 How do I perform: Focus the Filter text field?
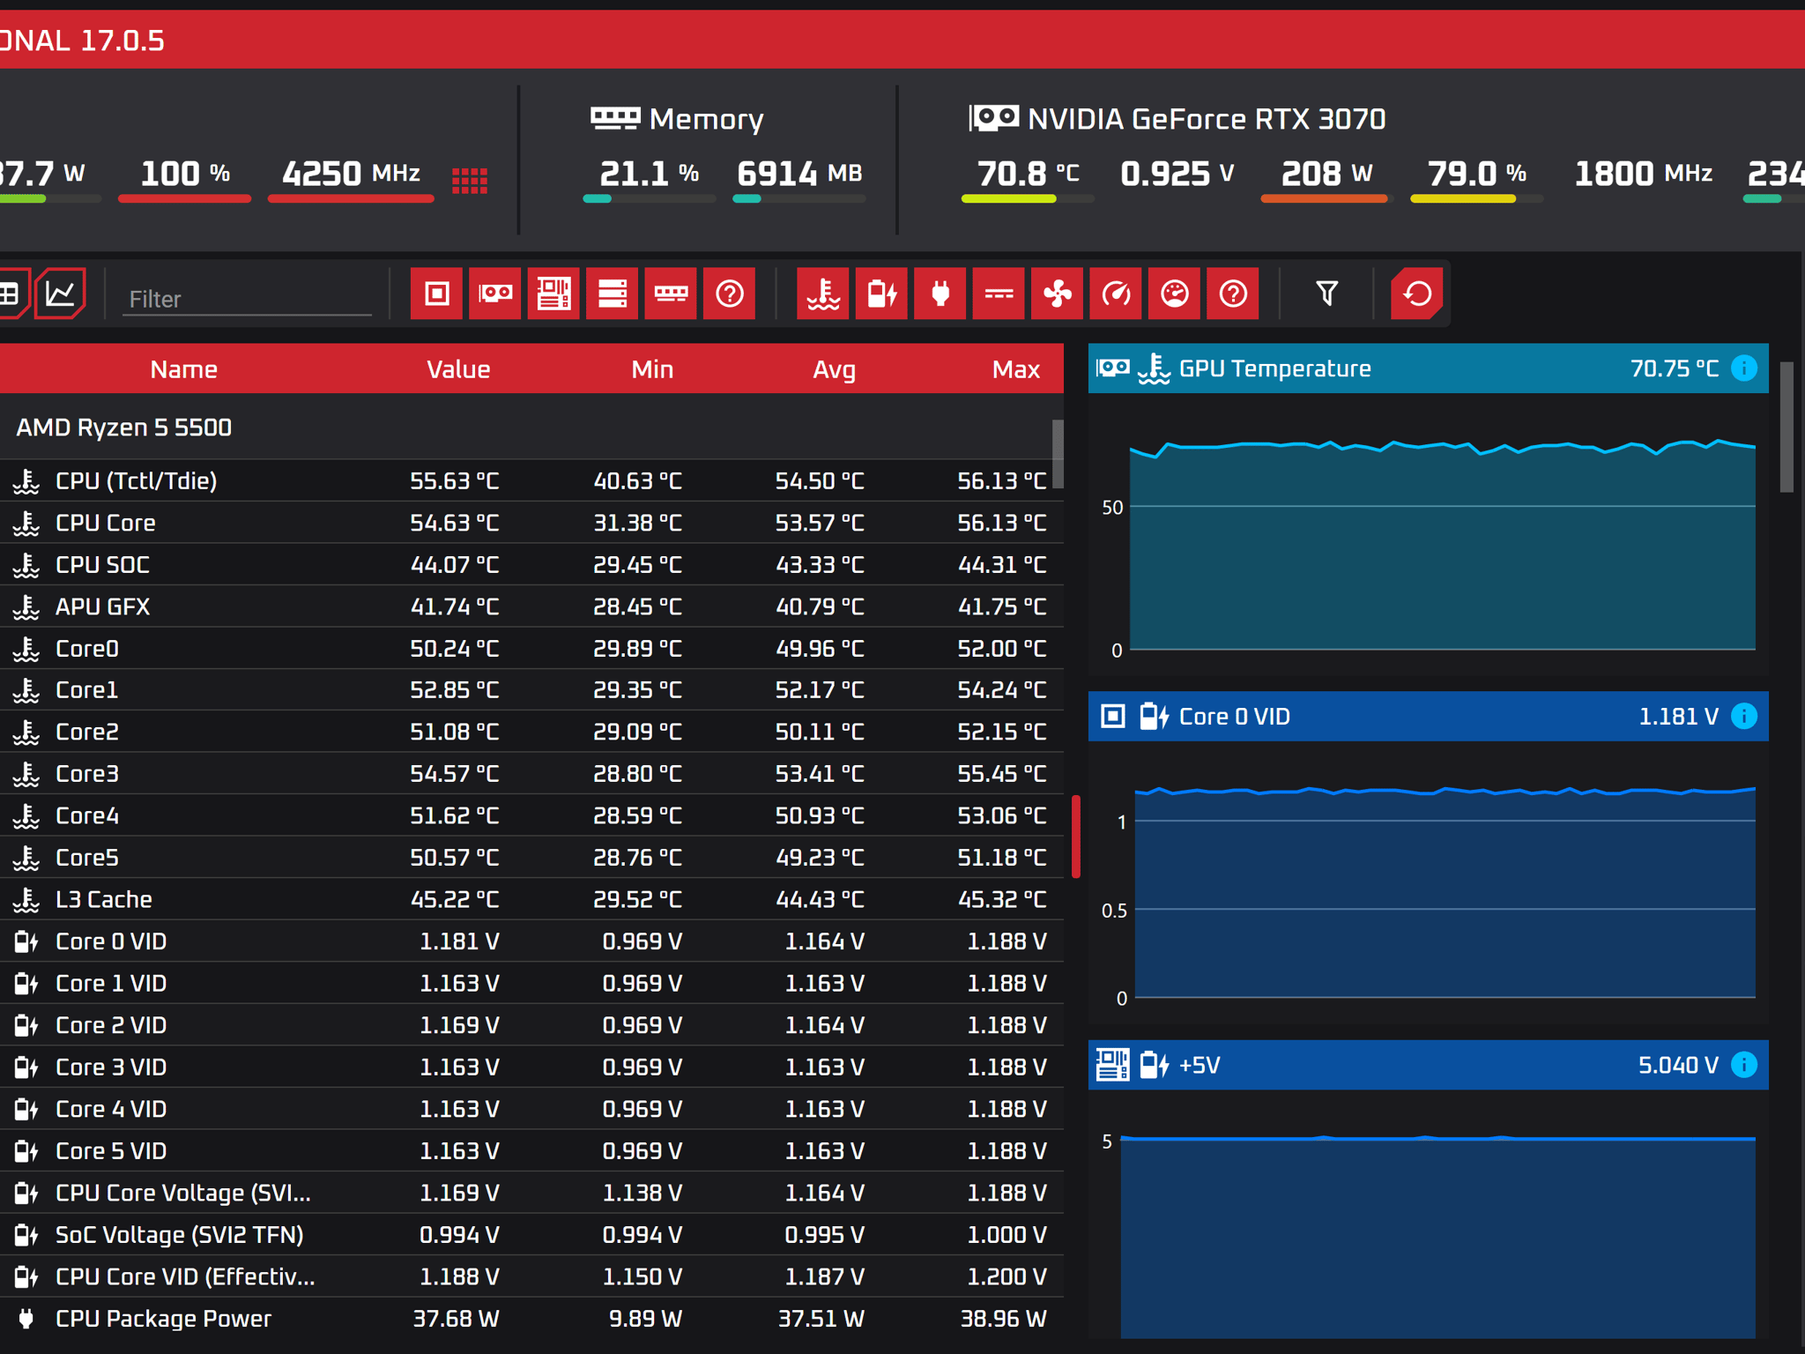[x=247, y=299]
